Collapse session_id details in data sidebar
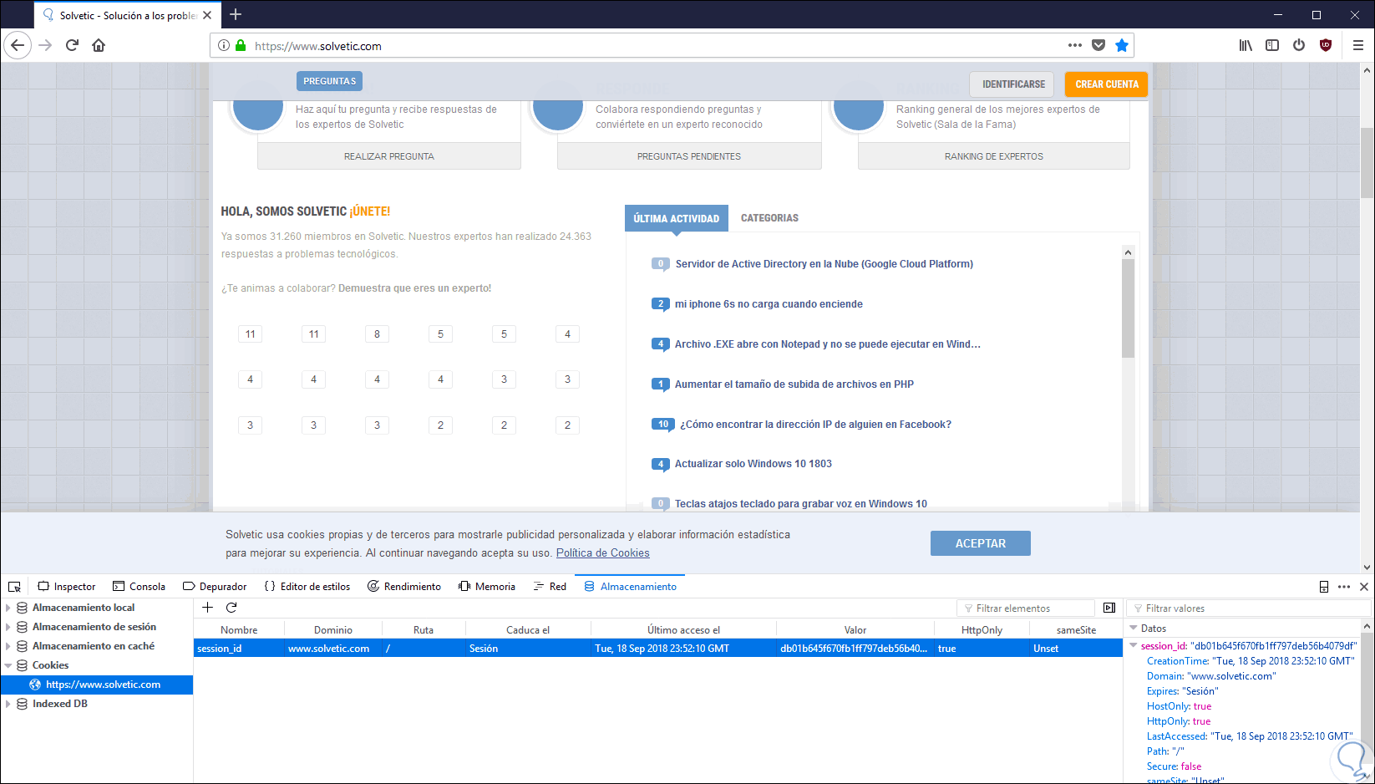 1134,645
